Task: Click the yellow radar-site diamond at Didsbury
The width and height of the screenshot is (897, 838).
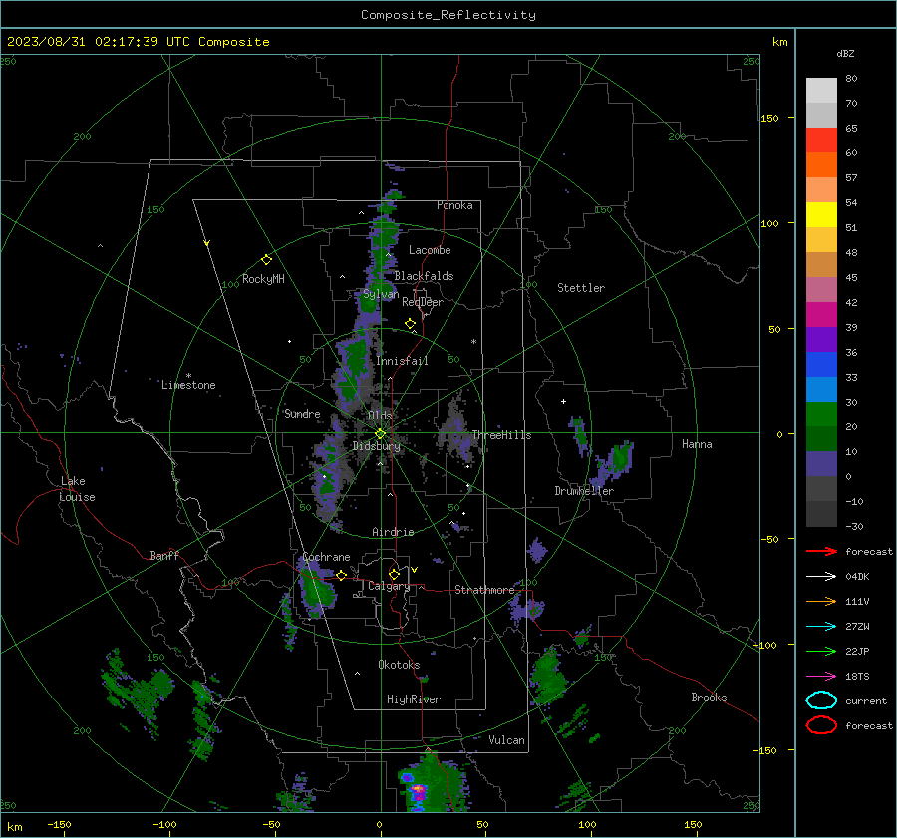Action: click(380, 434)
